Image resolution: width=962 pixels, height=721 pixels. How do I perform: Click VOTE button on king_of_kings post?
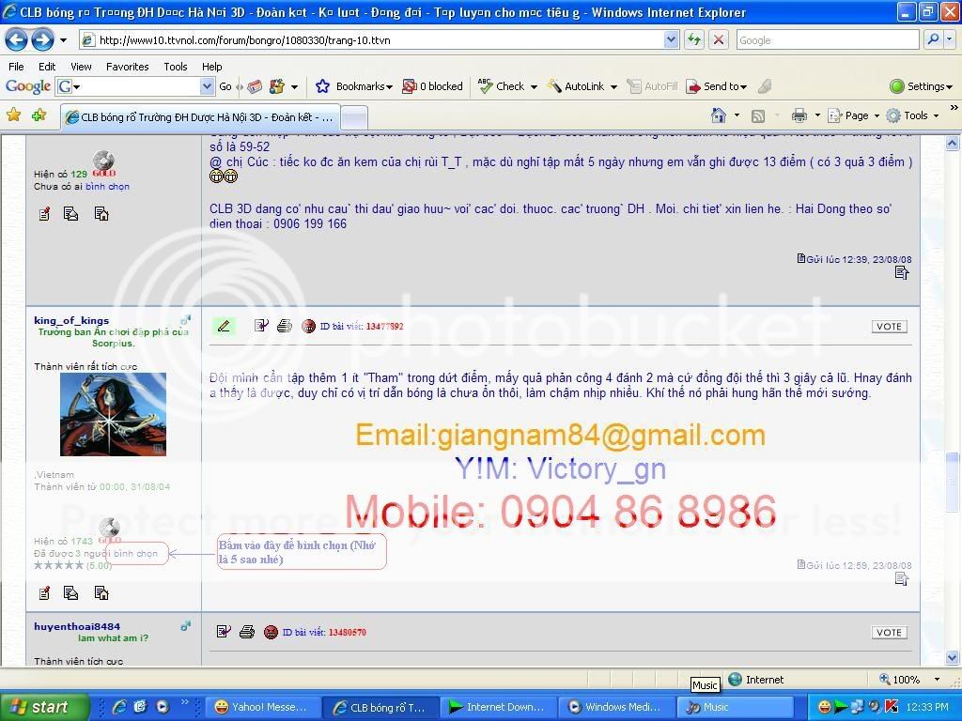point(889,327)
